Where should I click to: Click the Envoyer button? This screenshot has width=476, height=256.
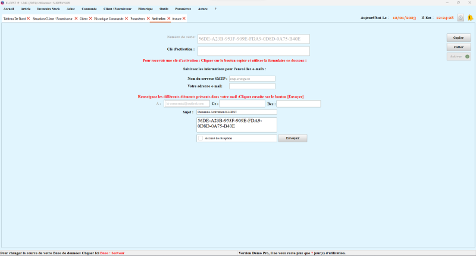point(293,138)
